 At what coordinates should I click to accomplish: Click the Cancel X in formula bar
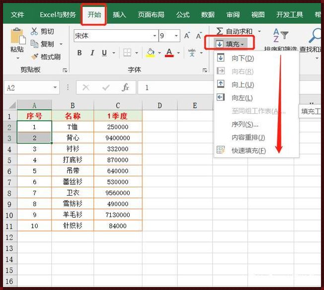(86, 87)
